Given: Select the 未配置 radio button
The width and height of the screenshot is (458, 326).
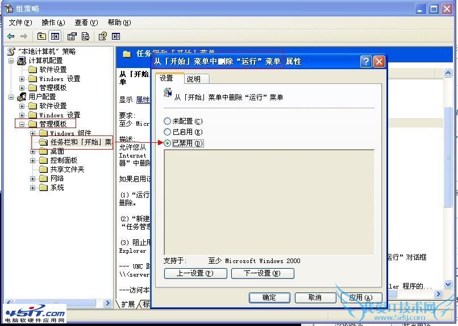Looking at the screenshot, I should point(167,121).
